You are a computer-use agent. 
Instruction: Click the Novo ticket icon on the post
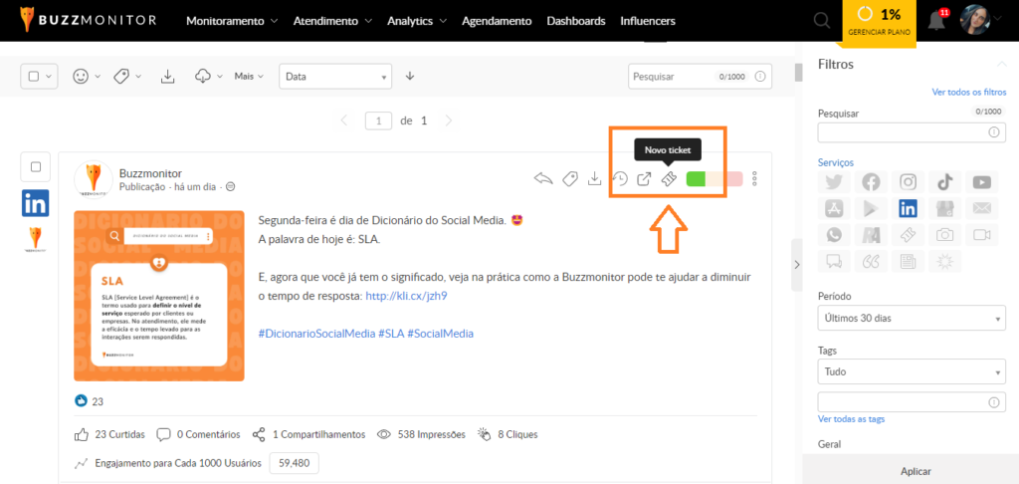pyautogui.click(x=670, y=179)
